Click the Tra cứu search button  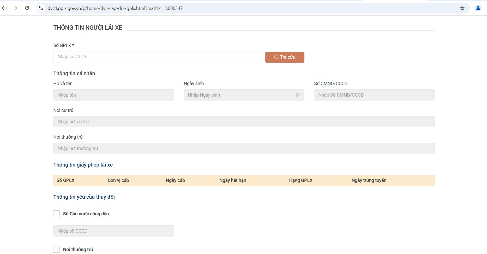[x=285, y=57]
